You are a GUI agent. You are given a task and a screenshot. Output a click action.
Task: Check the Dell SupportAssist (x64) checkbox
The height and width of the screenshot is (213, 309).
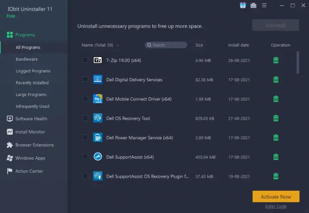(85, 157)
